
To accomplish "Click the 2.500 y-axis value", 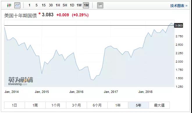I will pyautogui.click(x=179, y=45).
